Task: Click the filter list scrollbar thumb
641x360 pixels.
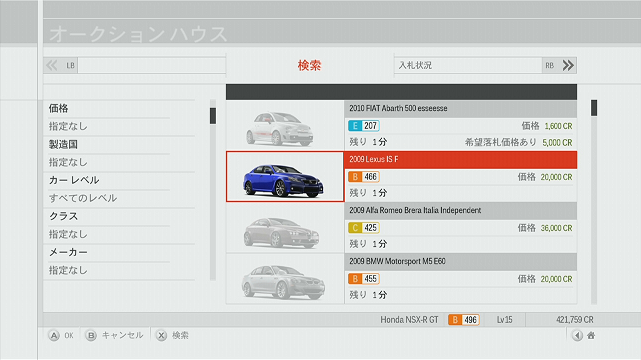Action: (x=213, y=115)
